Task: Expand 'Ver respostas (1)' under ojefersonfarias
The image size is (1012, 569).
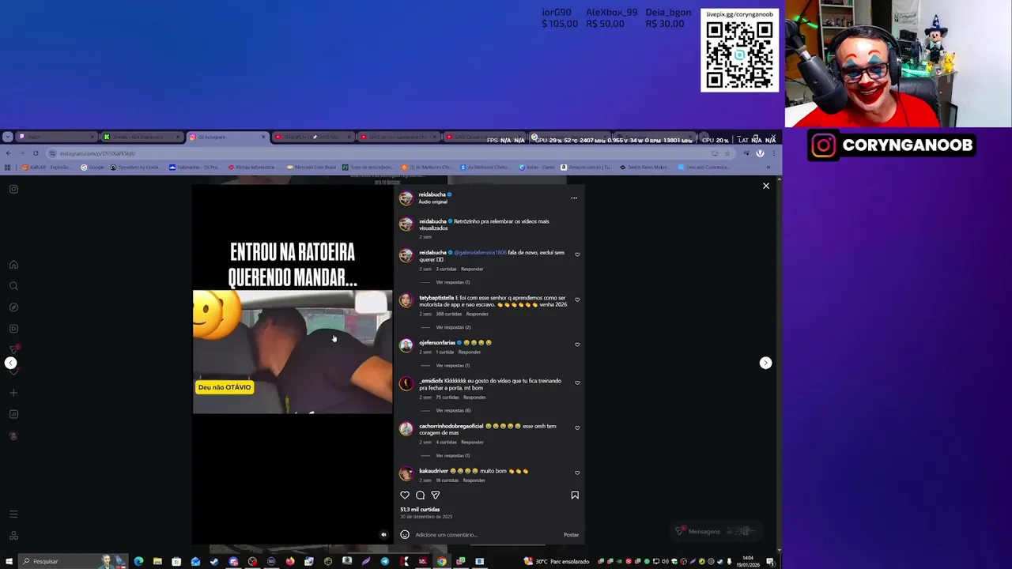Action: [453, 365]
